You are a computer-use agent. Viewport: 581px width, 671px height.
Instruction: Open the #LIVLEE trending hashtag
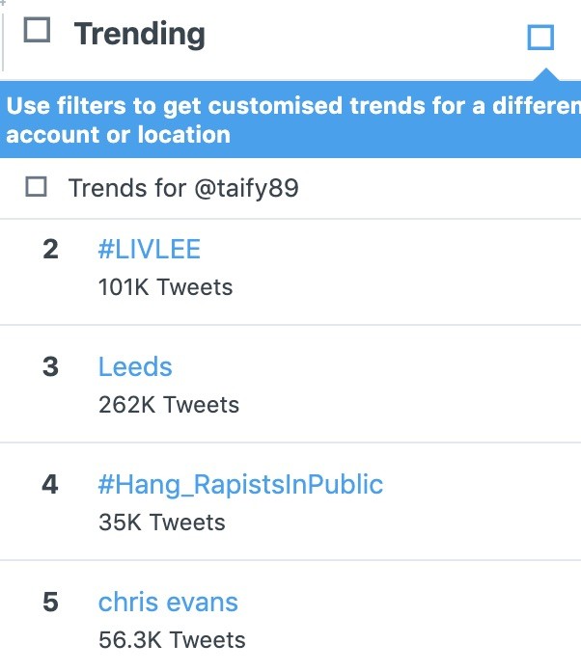pyautogui.click(x=150, y=250)
